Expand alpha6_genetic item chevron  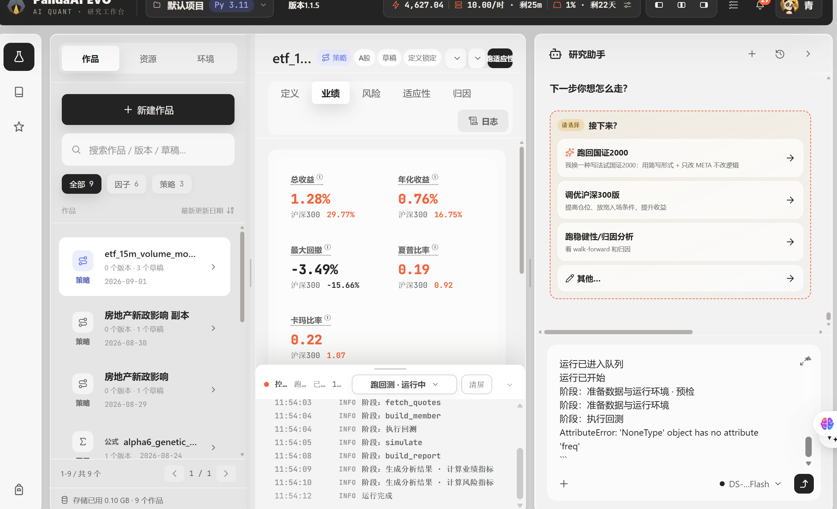click(213, 448)
